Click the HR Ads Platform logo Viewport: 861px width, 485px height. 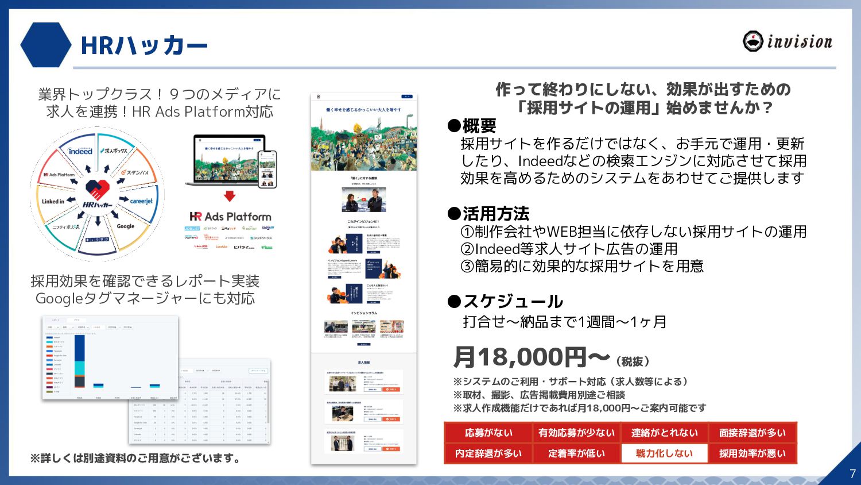[x=231, y=216]
